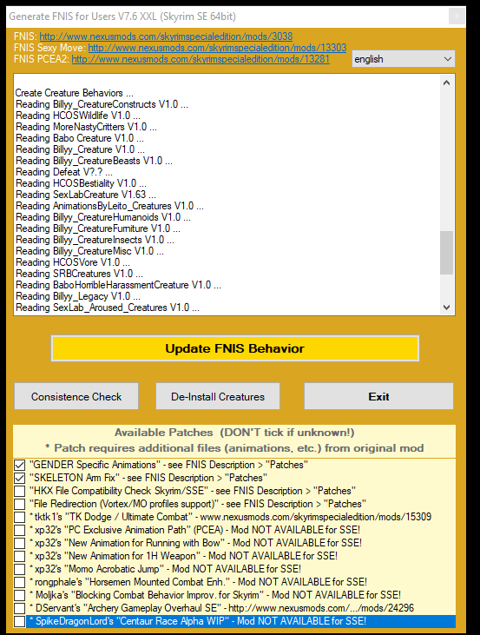
Task: Click log line 'Reading Babo Creature V1.0'
Action: click(79, 138)
